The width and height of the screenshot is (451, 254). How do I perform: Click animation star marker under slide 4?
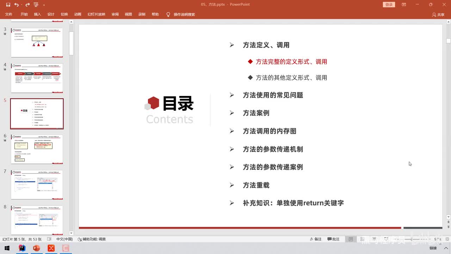click(x=5, y=70)
